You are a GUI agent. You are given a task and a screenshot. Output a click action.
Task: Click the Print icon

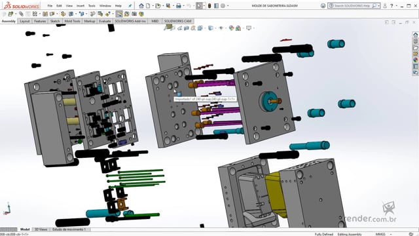click(179, 6)
